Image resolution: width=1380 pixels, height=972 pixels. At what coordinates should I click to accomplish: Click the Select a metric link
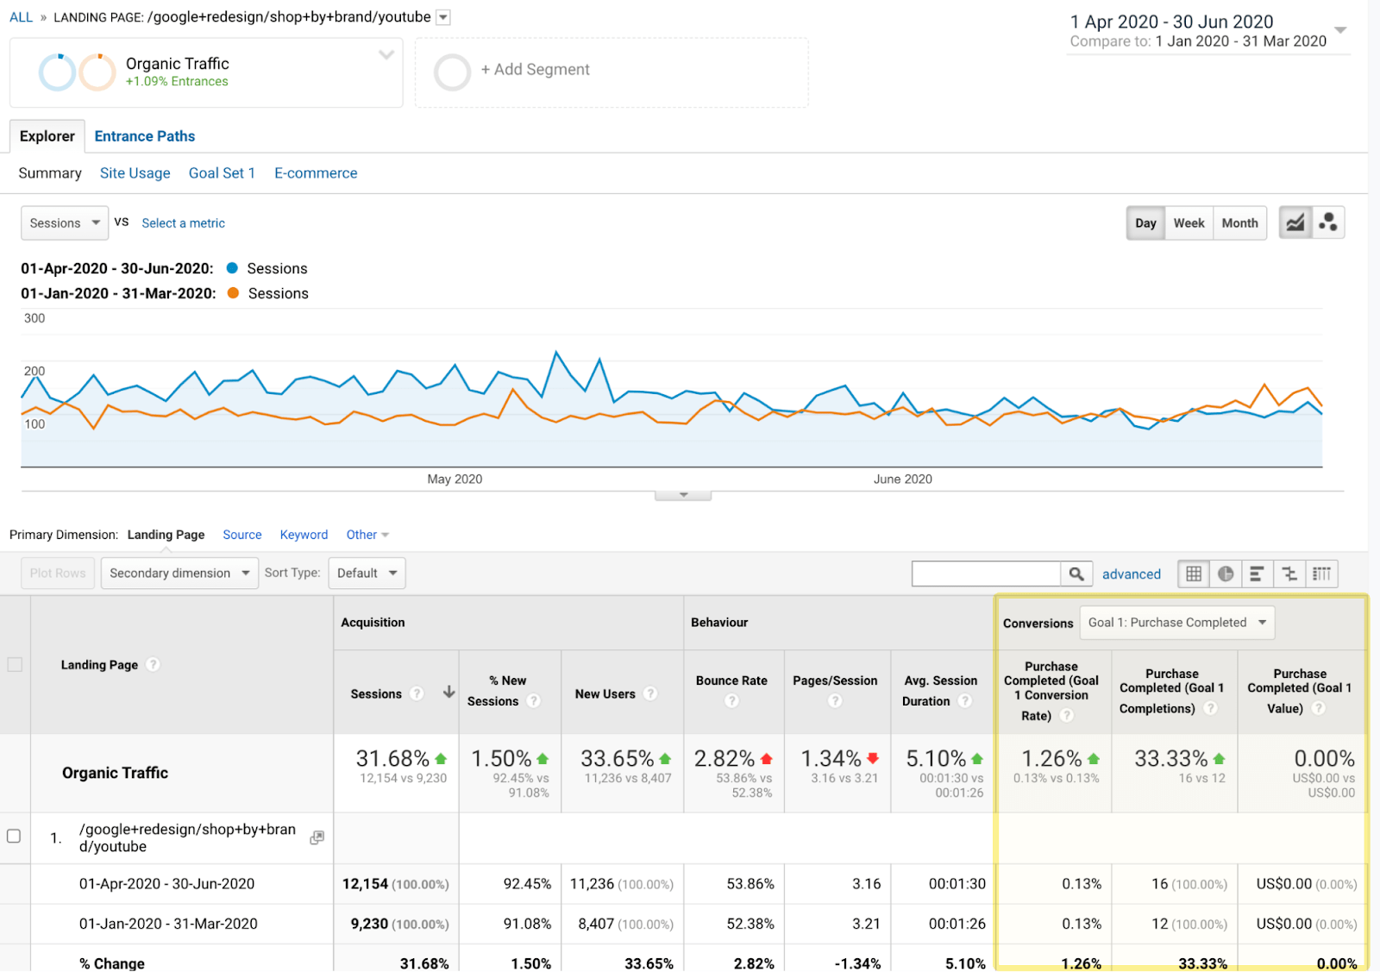point(183,223)
